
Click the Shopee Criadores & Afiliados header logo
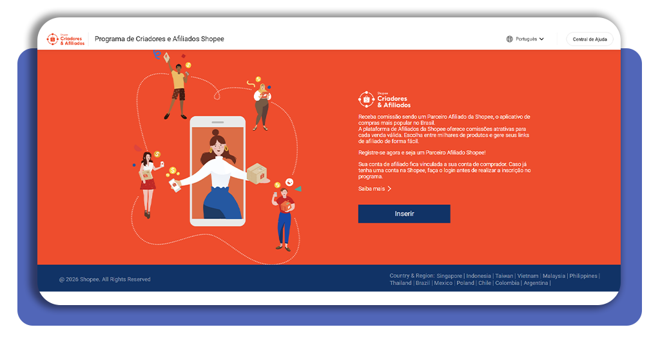point(66,39)
